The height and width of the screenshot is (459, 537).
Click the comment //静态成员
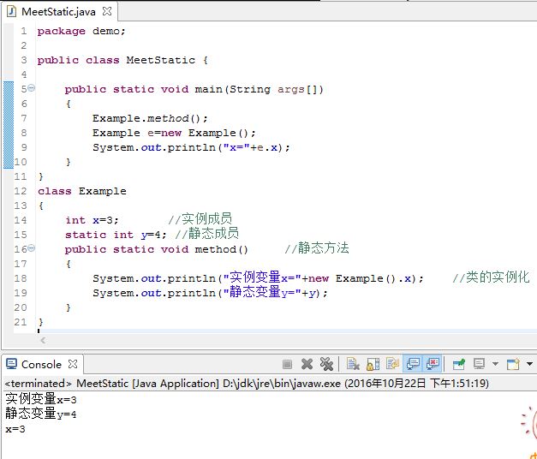click(207, 233)
